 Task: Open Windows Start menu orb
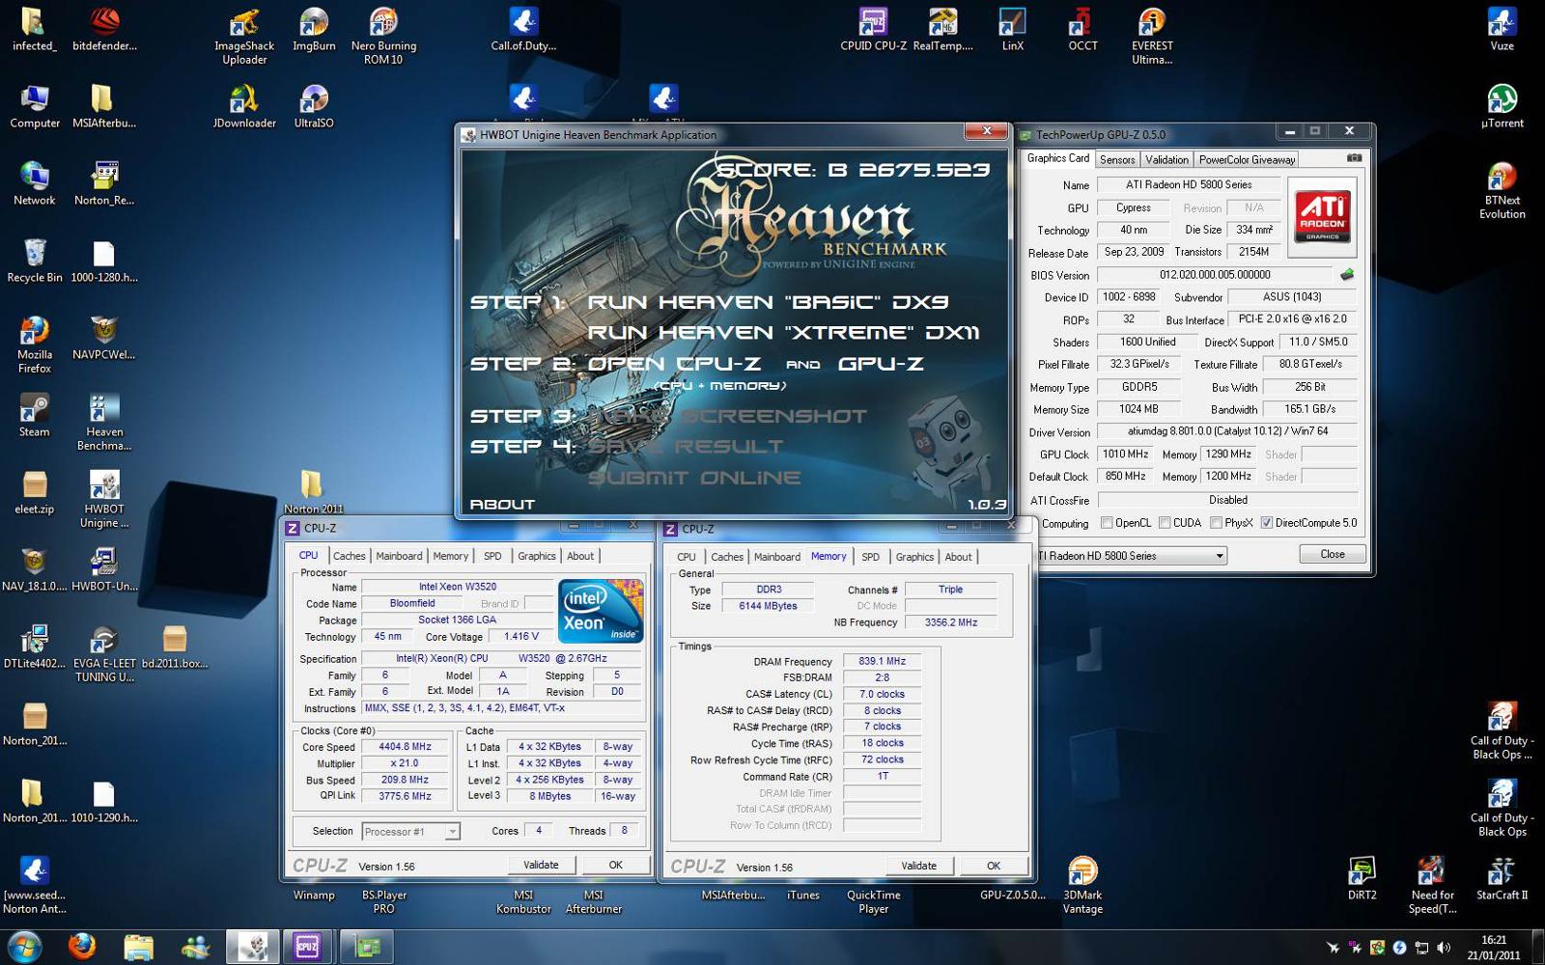coord(24,947)
